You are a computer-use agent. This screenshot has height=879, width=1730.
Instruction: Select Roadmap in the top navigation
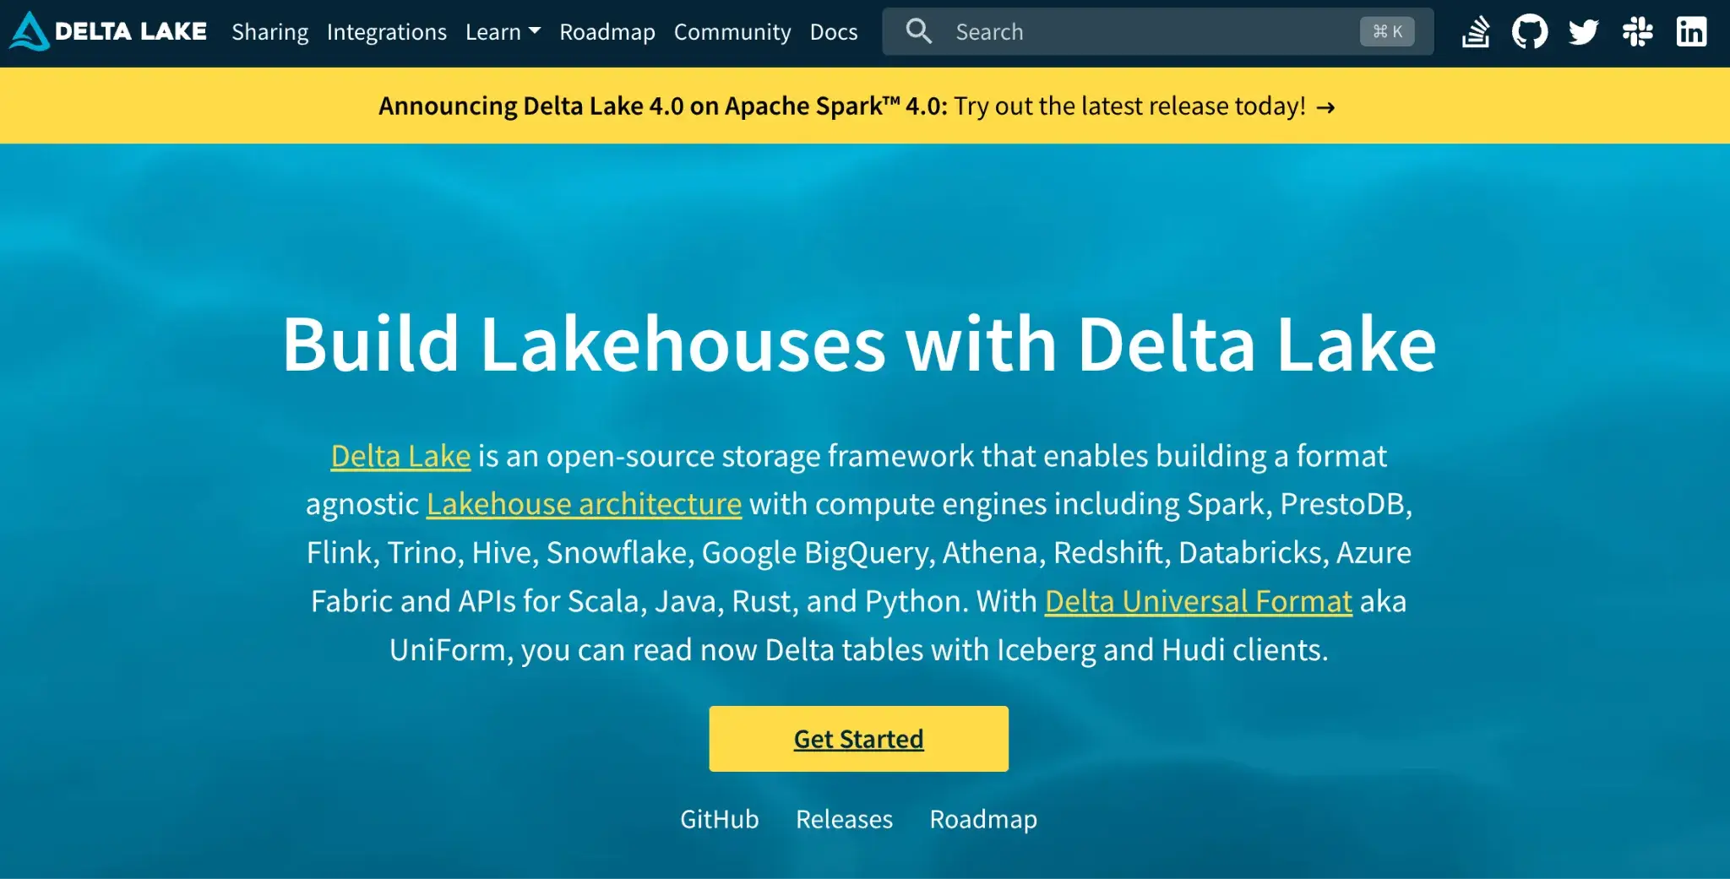pos(607,32)
